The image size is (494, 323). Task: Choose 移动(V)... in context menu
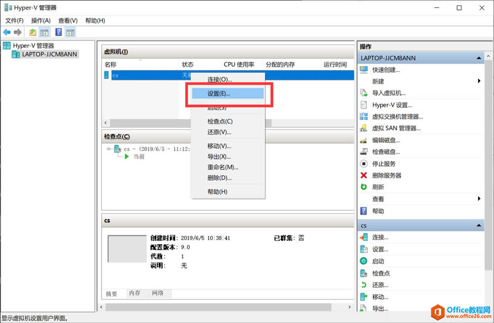click(228, 146)
